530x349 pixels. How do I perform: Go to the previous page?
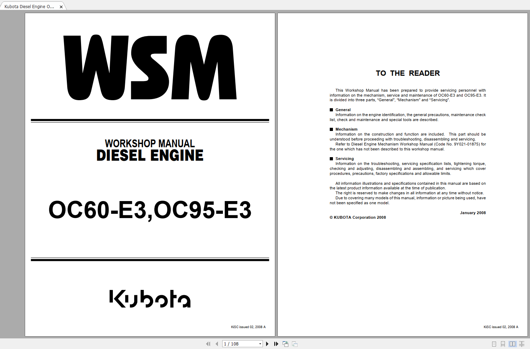pyautogui.click(x=217, y=344)
